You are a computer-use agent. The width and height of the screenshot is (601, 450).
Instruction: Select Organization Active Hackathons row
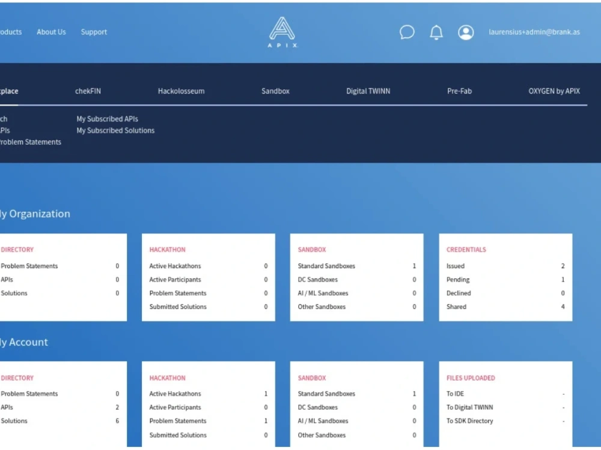(x=209, y=266)
